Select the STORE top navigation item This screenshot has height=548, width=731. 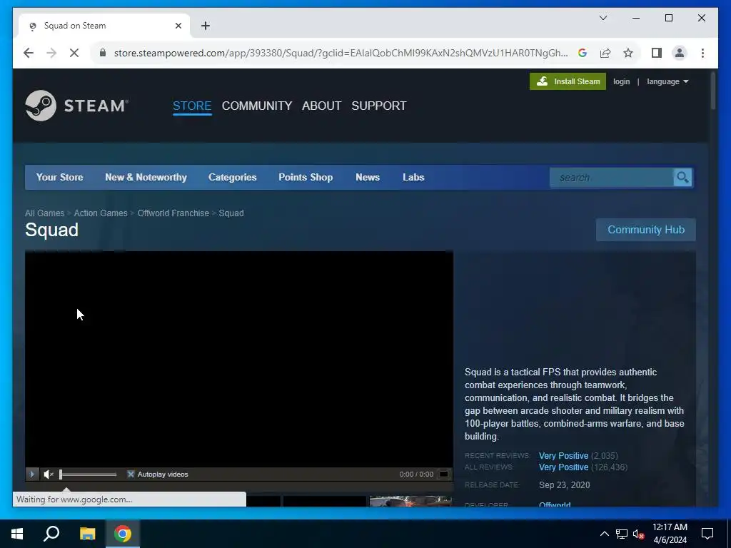[192, 106]
